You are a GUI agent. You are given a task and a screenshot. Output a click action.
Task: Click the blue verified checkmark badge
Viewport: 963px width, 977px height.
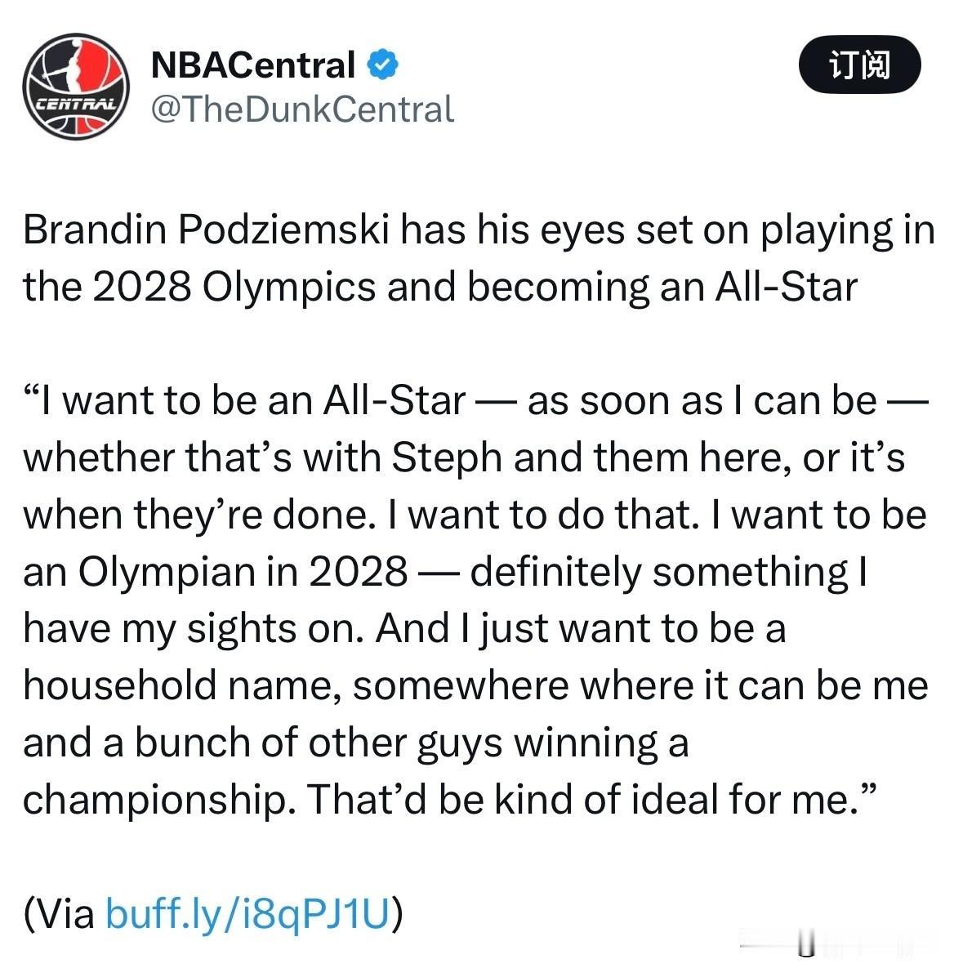click(x=381, y=65)
